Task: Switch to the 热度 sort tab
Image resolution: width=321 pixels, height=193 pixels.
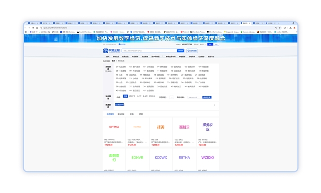Action: click(x=141, y=114)
